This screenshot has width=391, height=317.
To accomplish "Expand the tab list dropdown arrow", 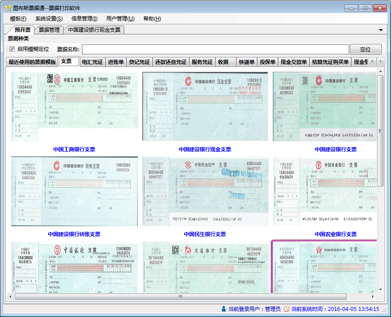I will [381, 30].
